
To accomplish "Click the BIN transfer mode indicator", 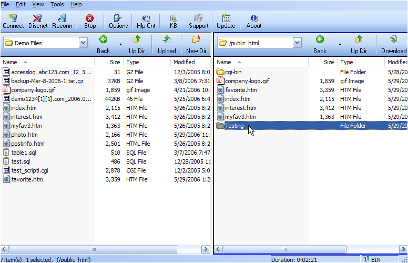I will (372, 260).
